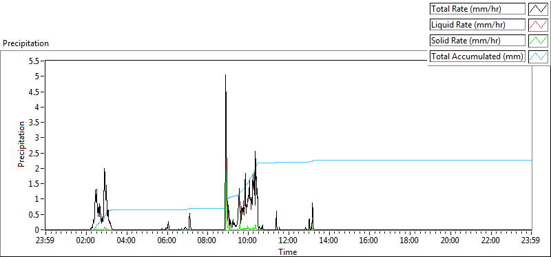Click the 08:00 time axis label
This screenshot has height=257, width=551.
tap(207, 241)
